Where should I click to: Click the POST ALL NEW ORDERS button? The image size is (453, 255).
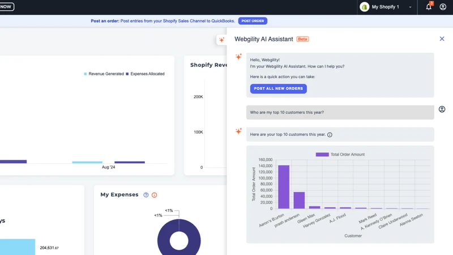[278, 88]
